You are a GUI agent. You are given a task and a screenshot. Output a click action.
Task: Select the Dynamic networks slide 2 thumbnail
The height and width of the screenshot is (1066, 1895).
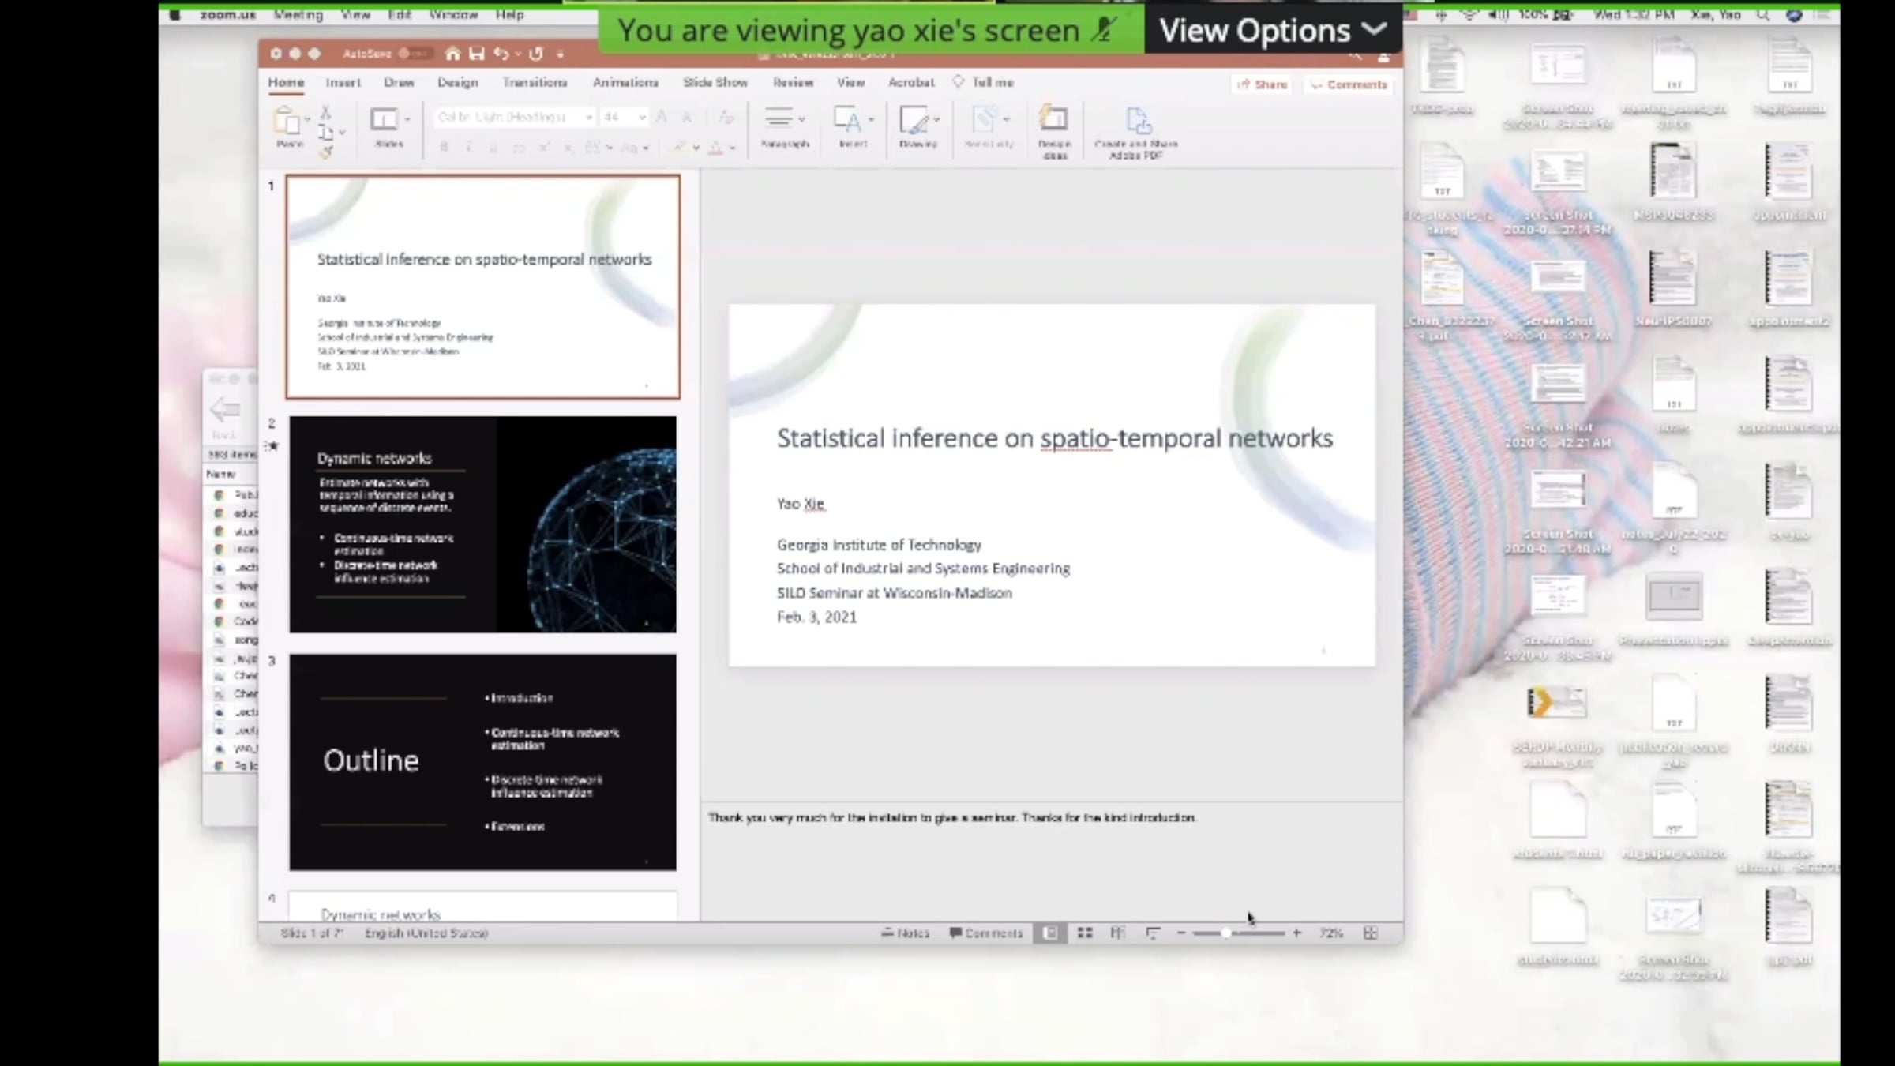[482, 524]
